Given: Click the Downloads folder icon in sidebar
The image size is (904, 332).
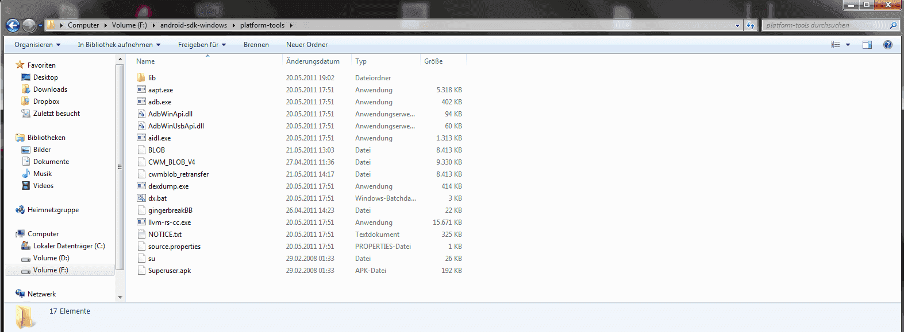Looking at the screenshot, I should click(26, 89).
